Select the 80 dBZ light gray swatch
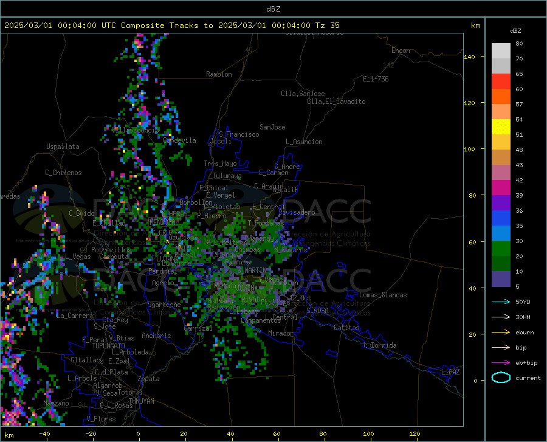 [501, 50]
